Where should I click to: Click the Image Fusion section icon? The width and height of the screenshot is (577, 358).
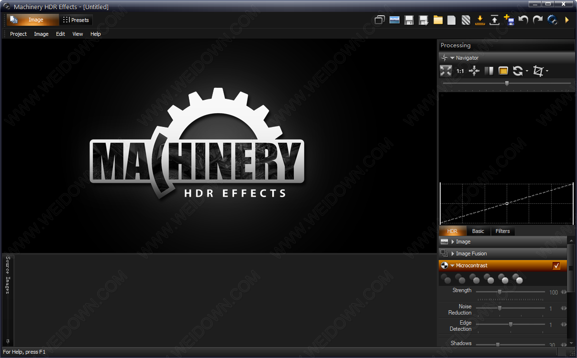tap(444, 254)
